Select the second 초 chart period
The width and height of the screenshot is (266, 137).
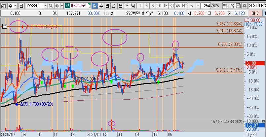click(x=127, y=6)
